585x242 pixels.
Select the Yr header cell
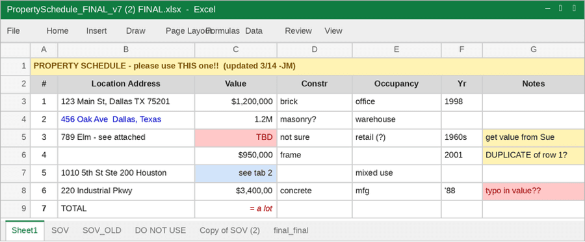(x=462, y=84)
